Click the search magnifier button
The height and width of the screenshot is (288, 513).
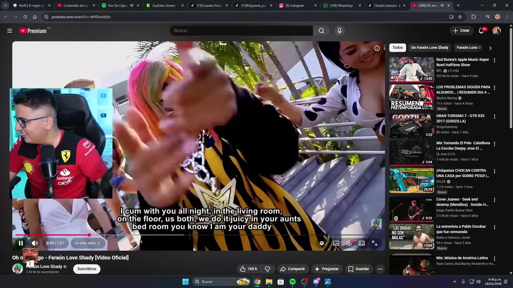pos(321,31)
